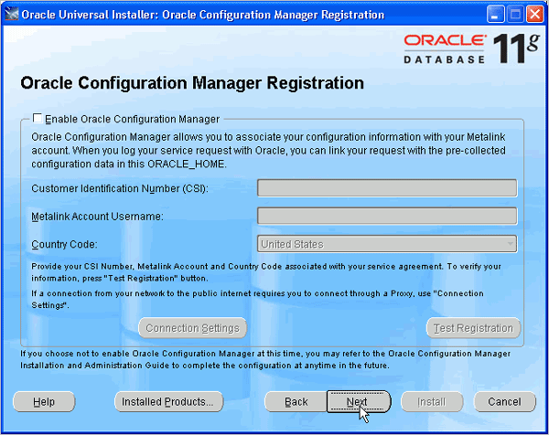549x435 pixels.
Task: Focus the Metalink Account Username field
Action: coord(387,216)
